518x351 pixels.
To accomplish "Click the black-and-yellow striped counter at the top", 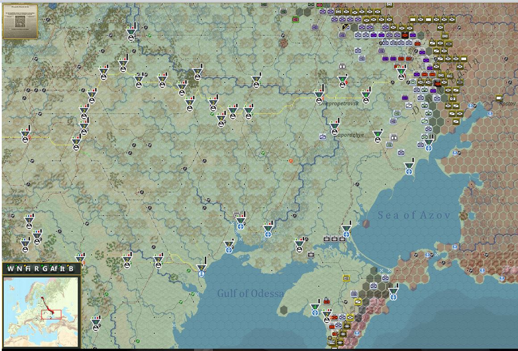I will tap(346, 27).
